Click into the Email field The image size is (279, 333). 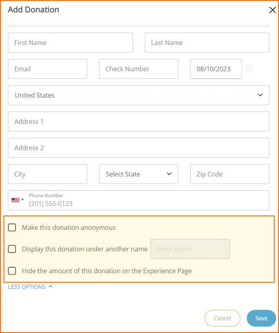click(x=48, y=69)
